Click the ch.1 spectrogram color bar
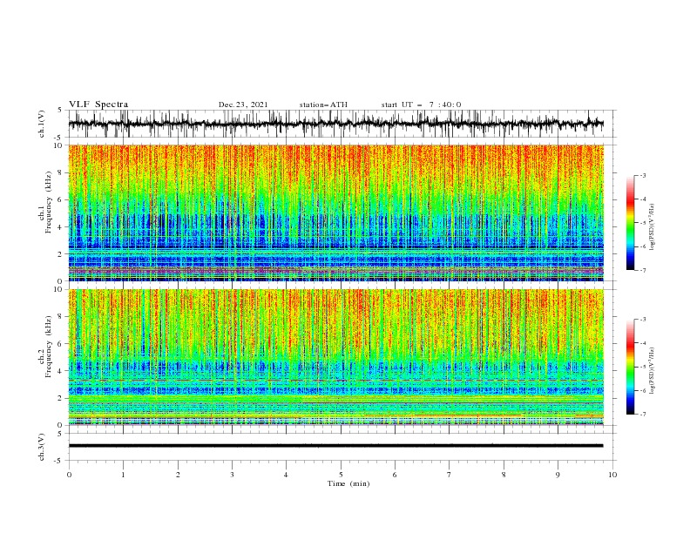This screenshot has width=690, height=533. (x=630, y=223)
